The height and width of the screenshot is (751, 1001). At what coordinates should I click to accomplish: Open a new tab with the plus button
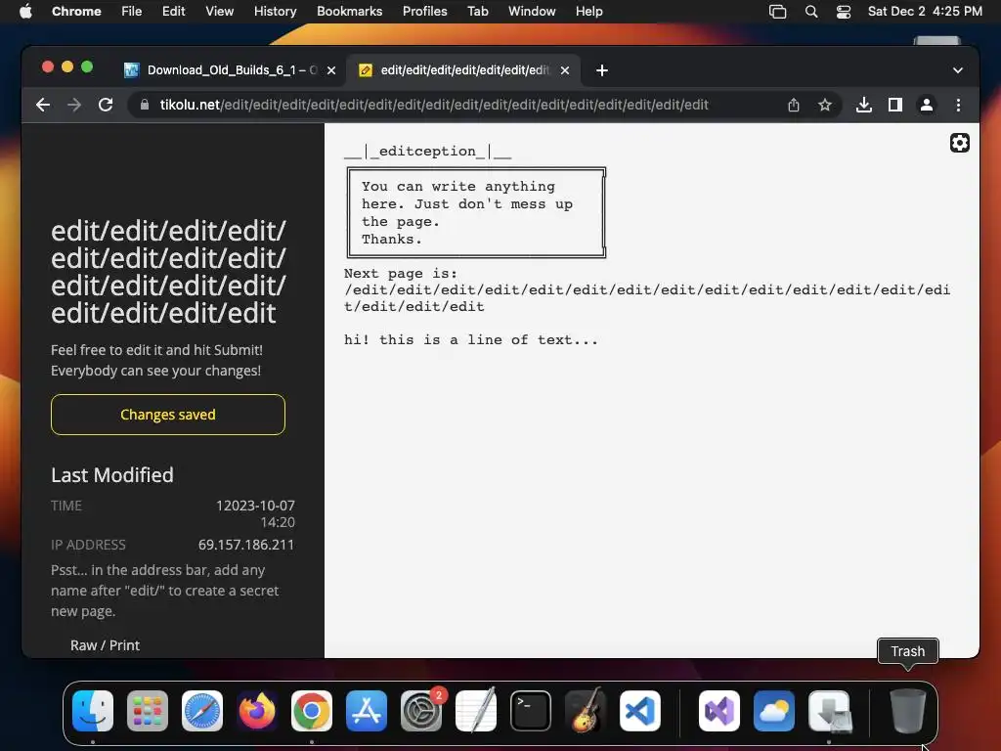(602, 70)
